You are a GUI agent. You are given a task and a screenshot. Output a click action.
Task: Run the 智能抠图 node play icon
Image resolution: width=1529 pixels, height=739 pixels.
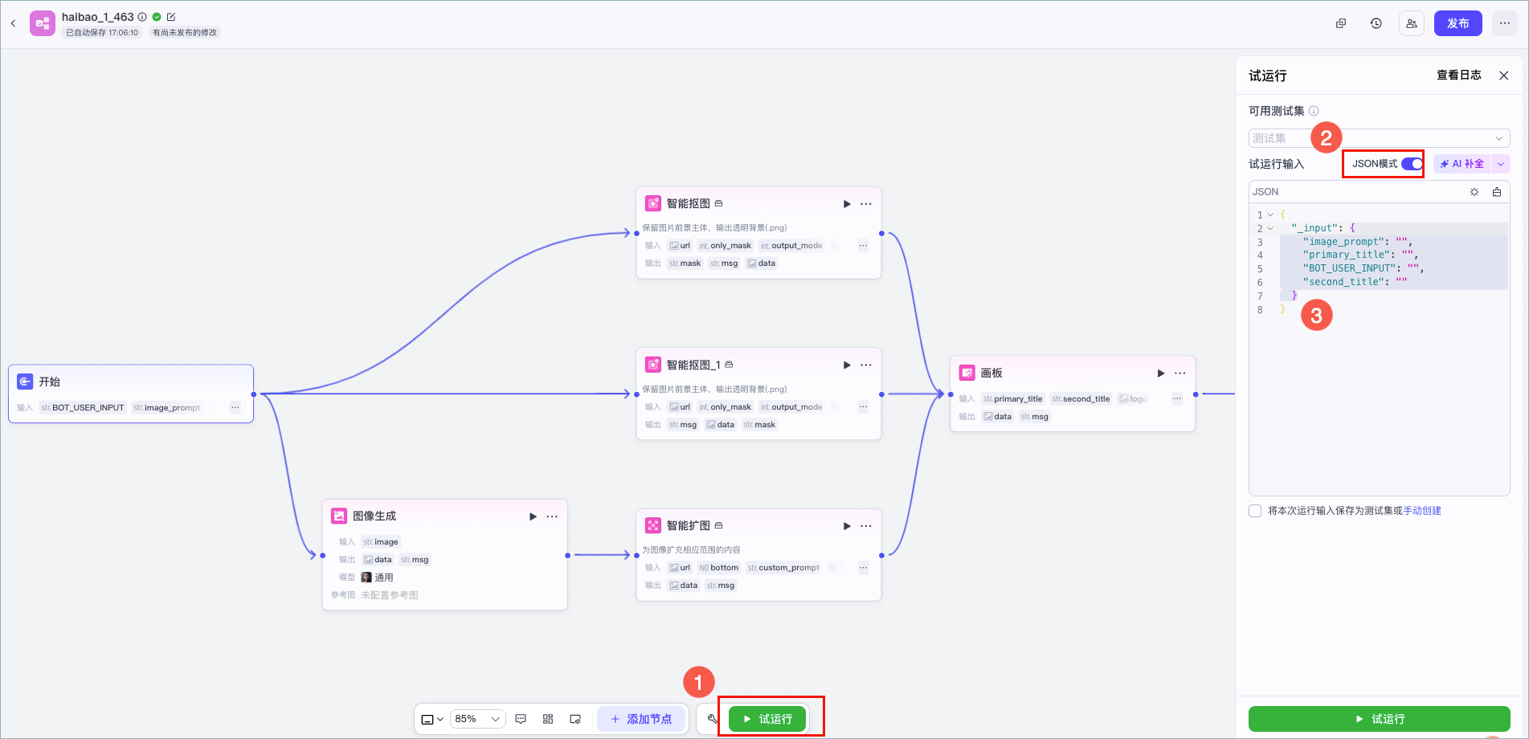pyautogui.click(x=847, y=204)
